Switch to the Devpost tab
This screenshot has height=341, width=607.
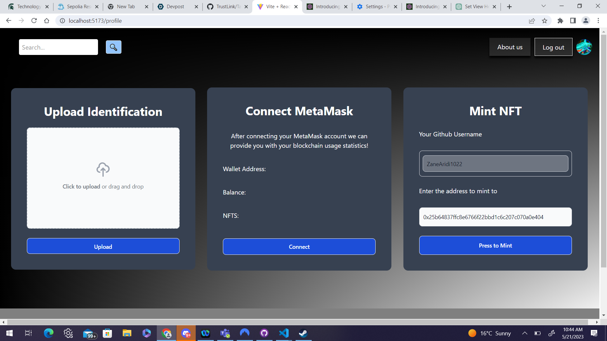[175, 7]
